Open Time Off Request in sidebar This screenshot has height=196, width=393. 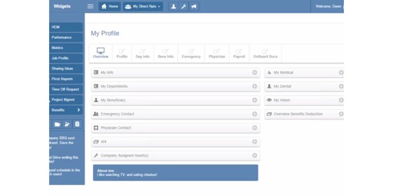click(x=66, y=89)
